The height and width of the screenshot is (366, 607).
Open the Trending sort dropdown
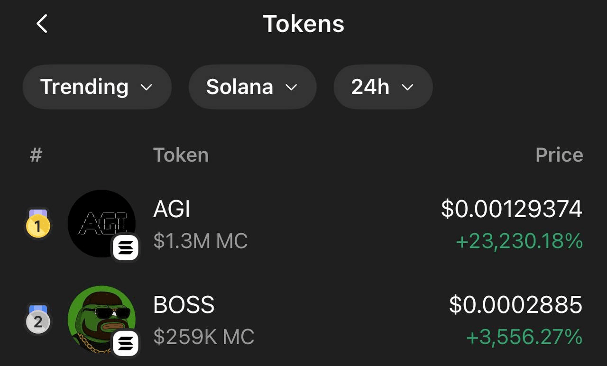coord(97,87)
